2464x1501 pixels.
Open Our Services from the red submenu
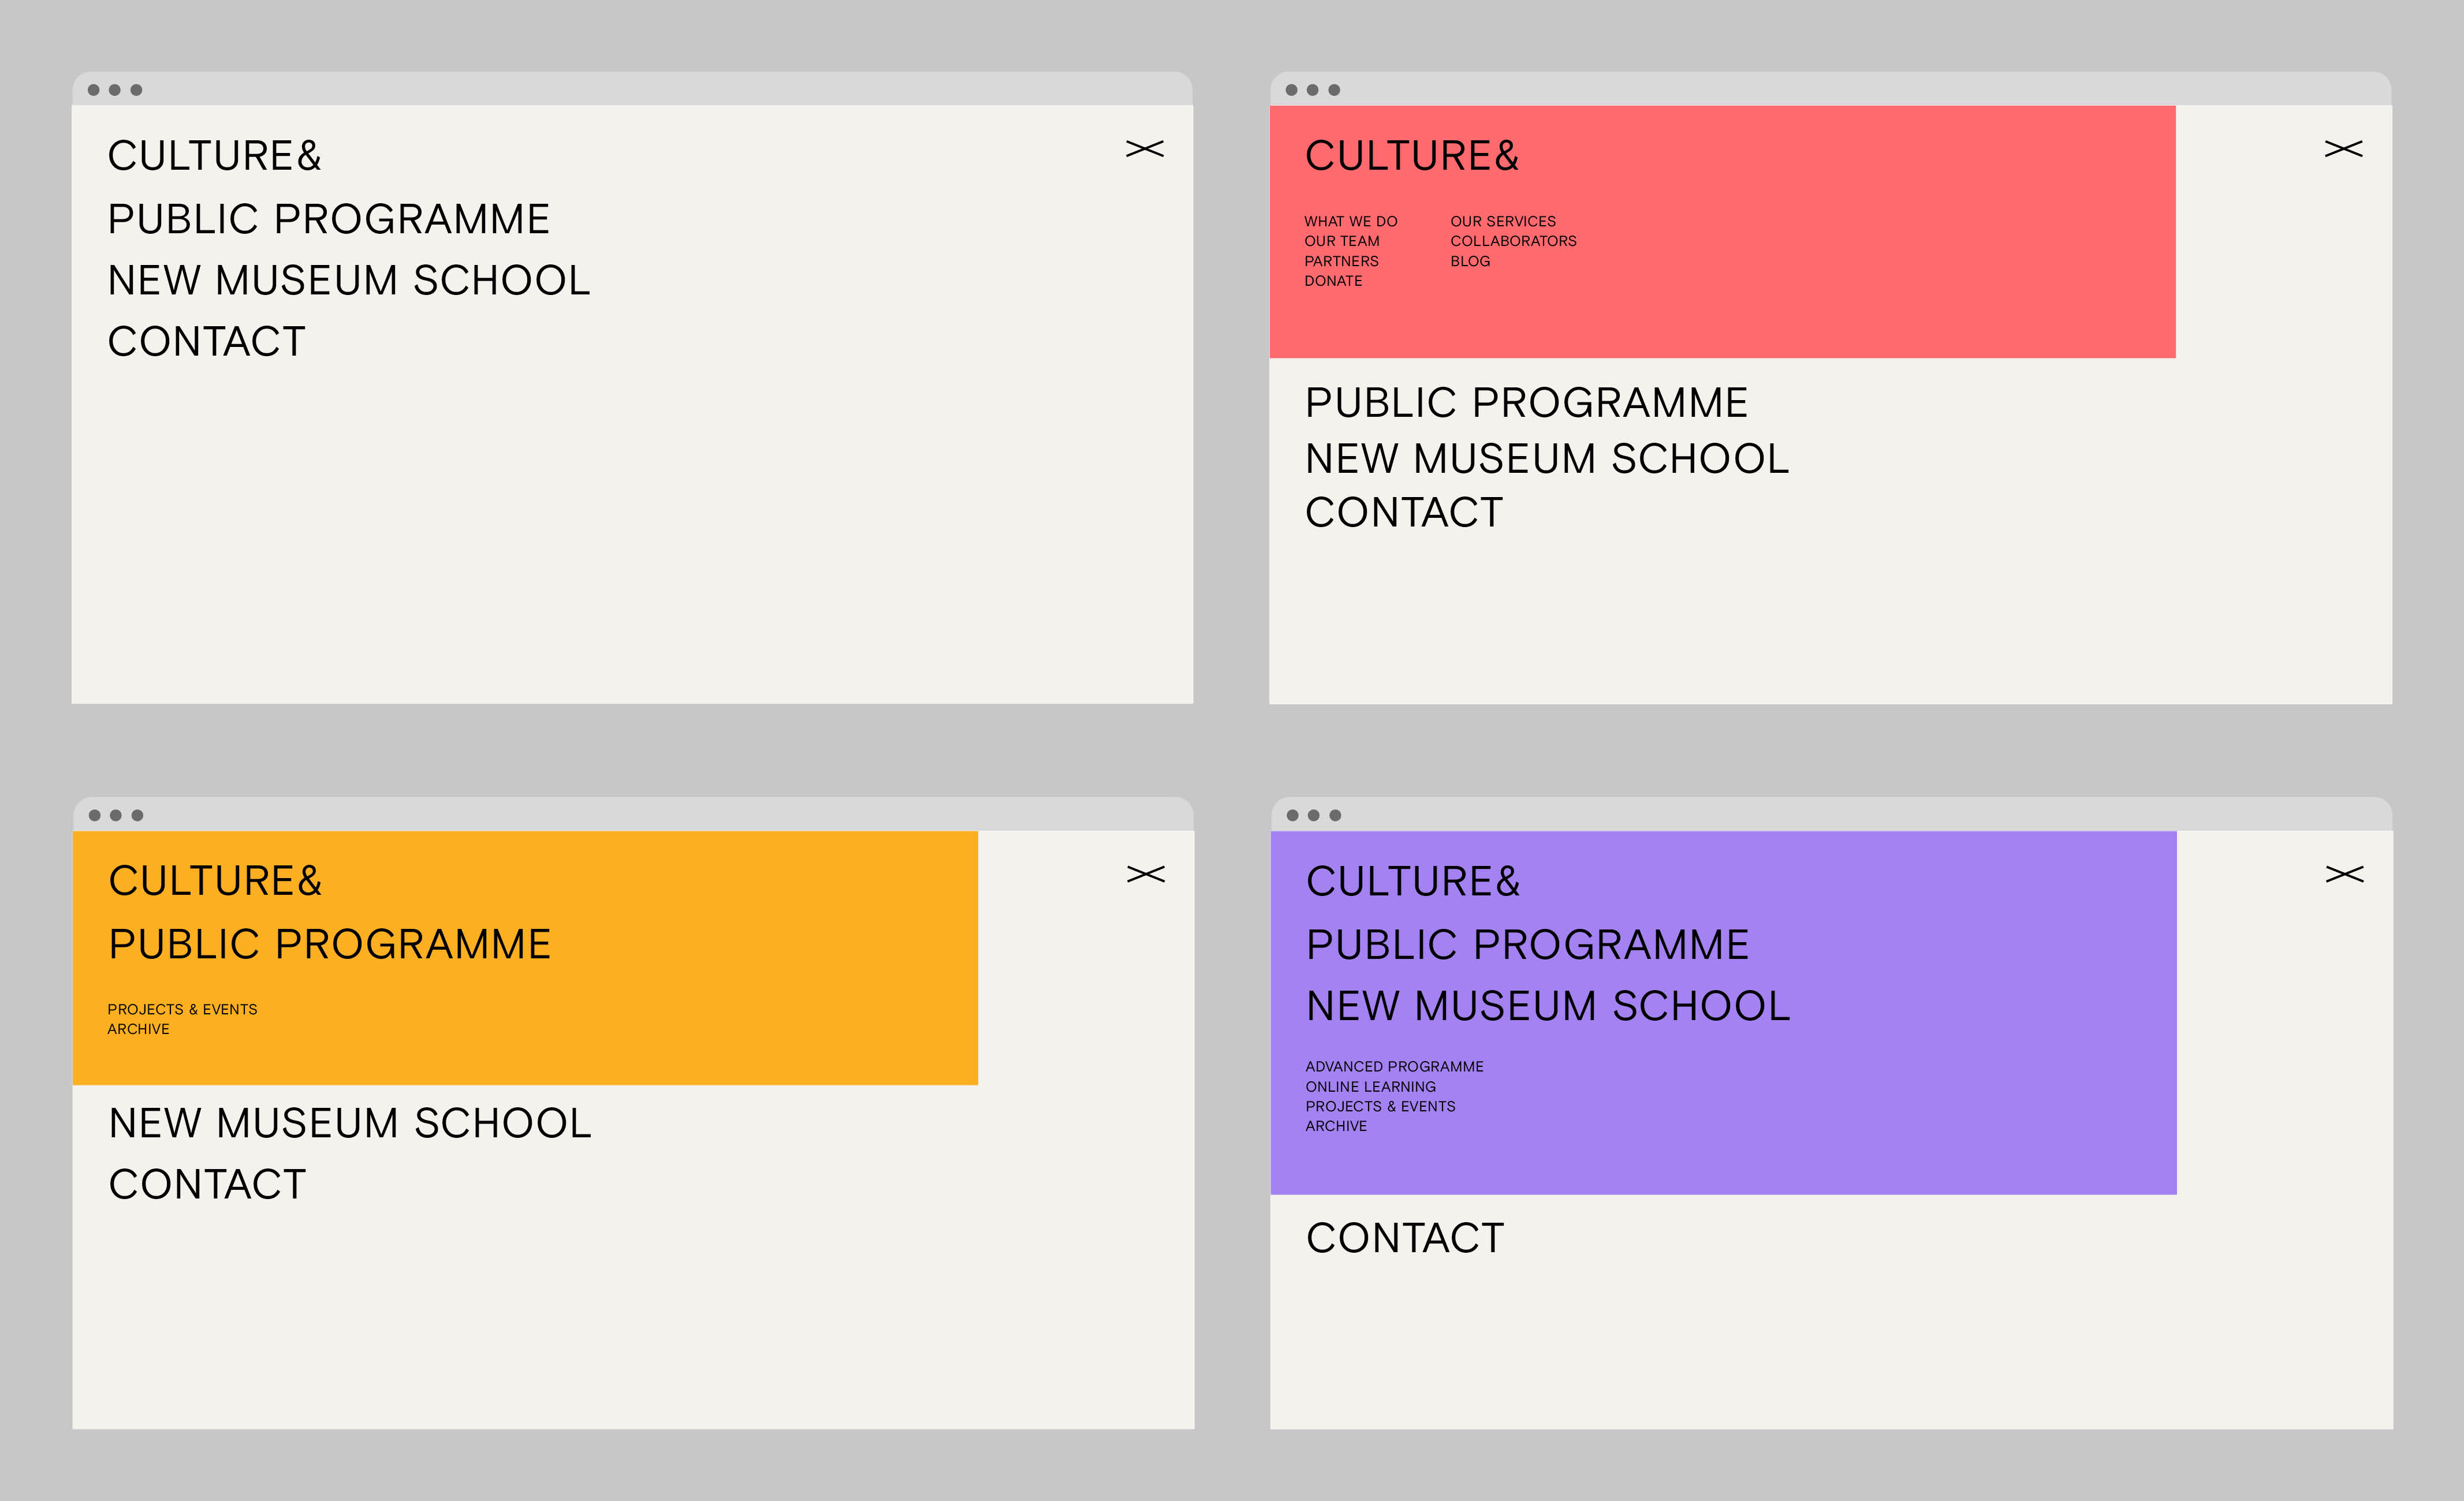click(x=1502, y=221)
